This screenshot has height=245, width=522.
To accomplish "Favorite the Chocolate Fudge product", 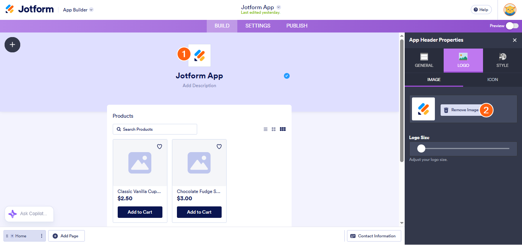I will tap(219, 146).
